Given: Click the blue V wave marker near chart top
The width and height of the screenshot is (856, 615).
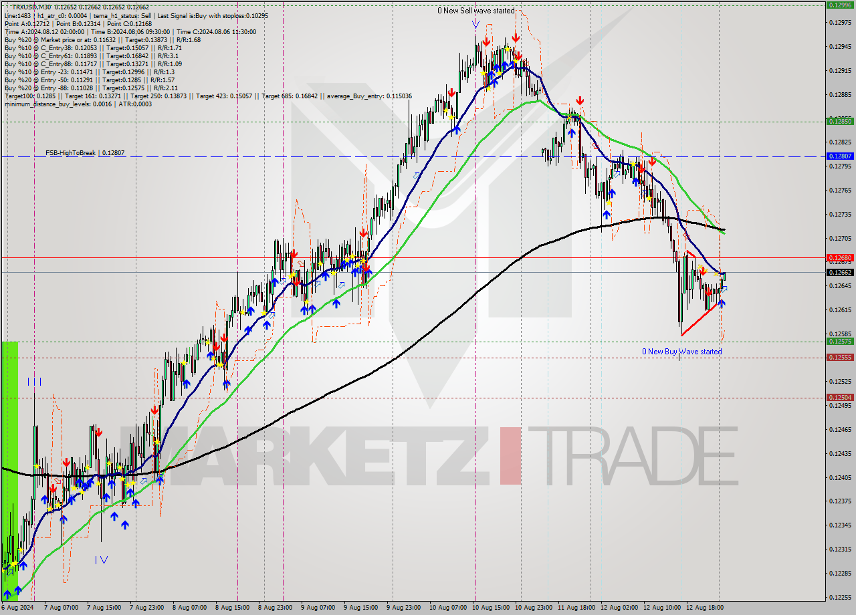Looking at the screenshot, I should (475, 24).
